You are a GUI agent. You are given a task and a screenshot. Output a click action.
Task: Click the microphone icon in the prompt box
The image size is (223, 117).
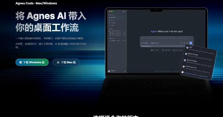click(x=187, y=43)
